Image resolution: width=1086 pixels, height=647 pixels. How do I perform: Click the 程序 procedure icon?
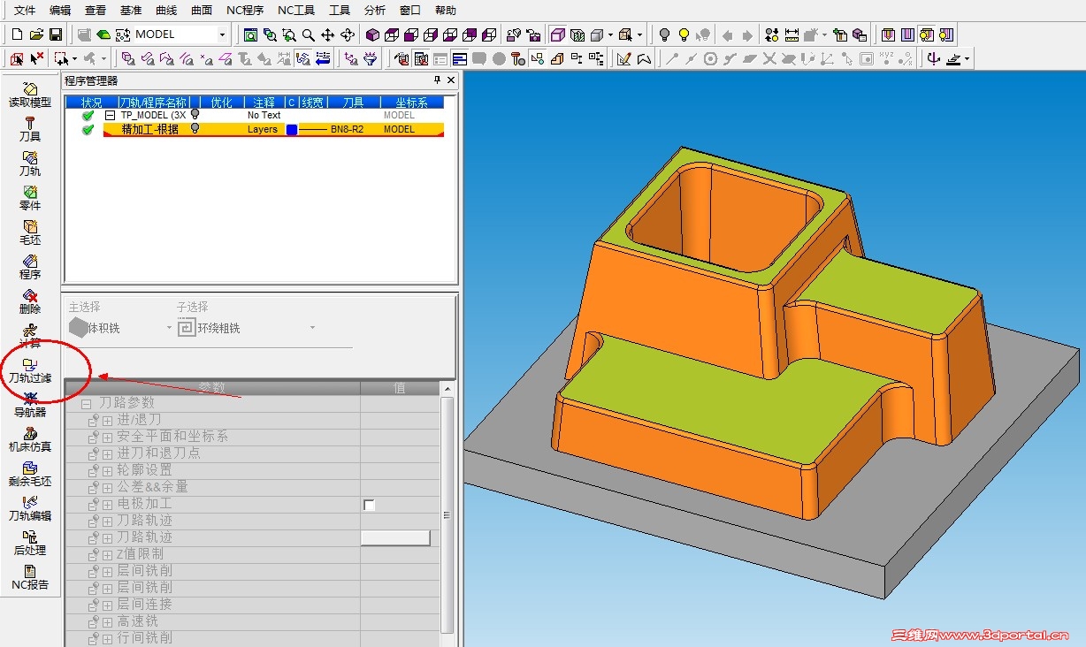pos(30,266)
